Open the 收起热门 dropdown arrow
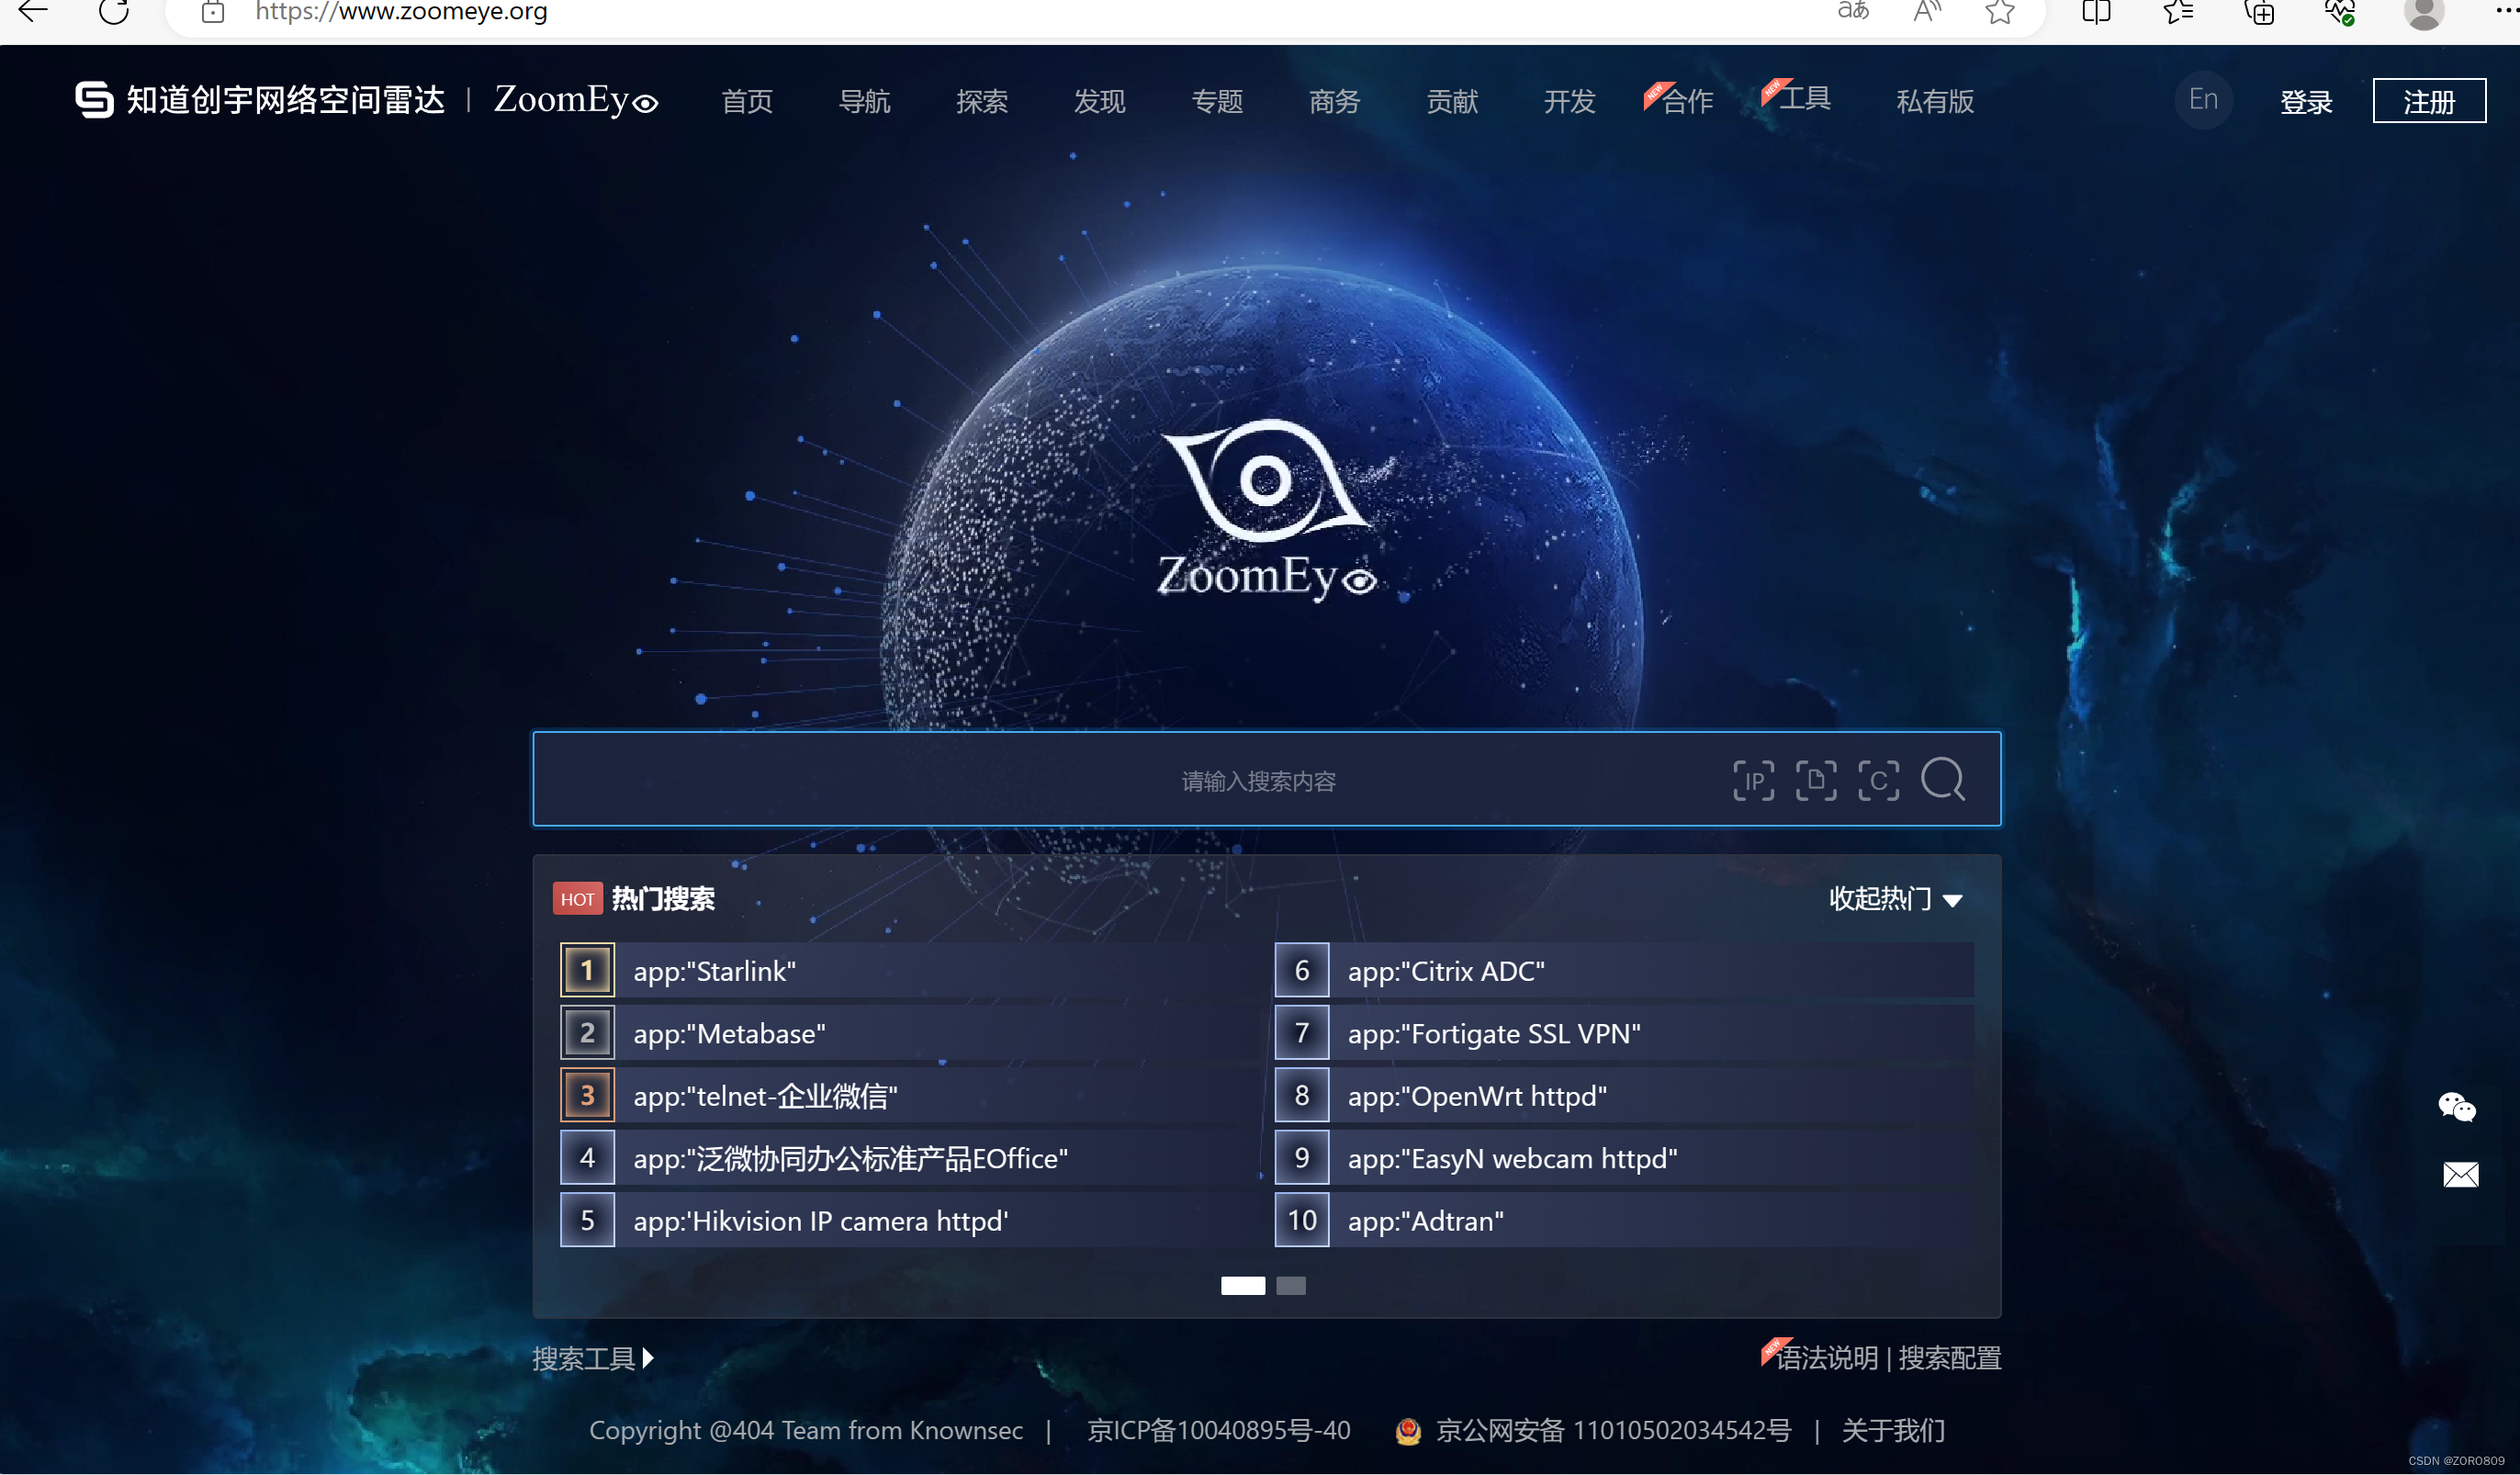Viewport: 2520px width, 1475px height. 1953,901
